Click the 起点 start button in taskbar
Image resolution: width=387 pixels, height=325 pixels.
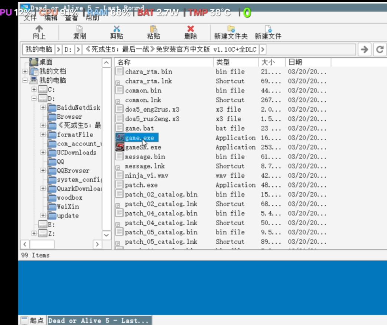(33, 321)
